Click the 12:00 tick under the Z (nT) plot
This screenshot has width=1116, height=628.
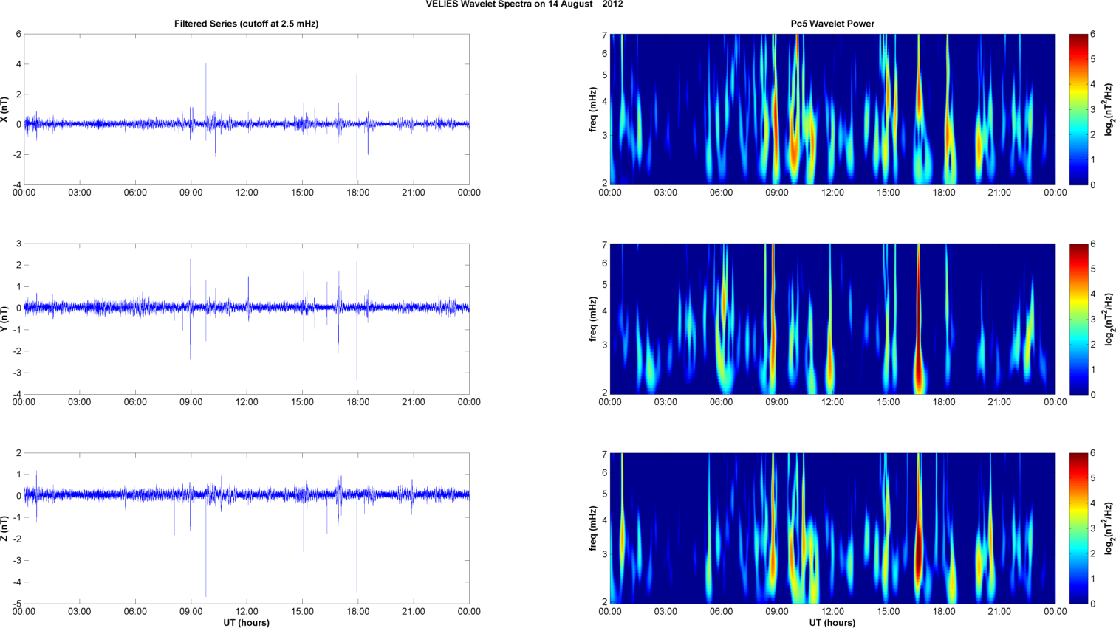[247, 612]
